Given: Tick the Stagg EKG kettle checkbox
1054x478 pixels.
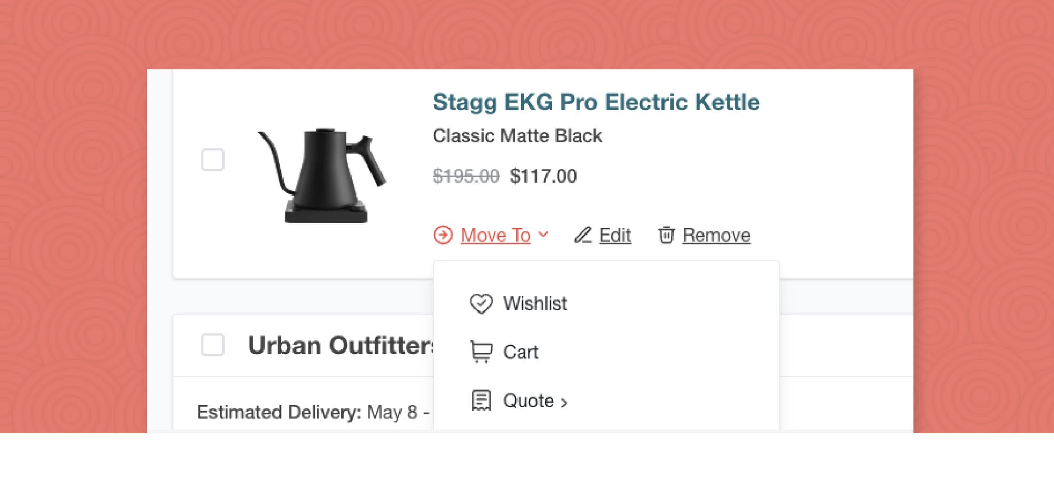Looking at the screenshot, I should pyautogui.click(x=213, y=160).
